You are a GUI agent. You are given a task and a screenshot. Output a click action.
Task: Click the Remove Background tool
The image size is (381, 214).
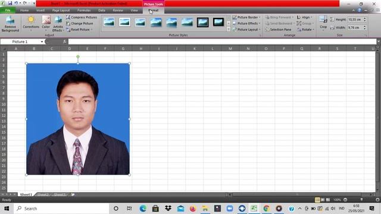click(10, 24)
